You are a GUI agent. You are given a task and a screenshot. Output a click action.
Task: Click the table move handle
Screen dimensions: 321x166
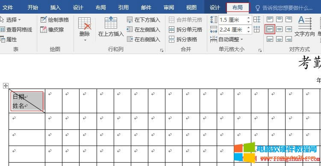point(6,86)
